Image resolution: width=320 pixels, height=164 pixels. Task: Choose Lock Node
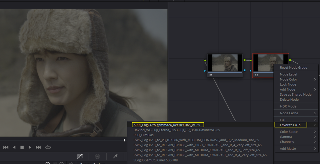[288, 84]
